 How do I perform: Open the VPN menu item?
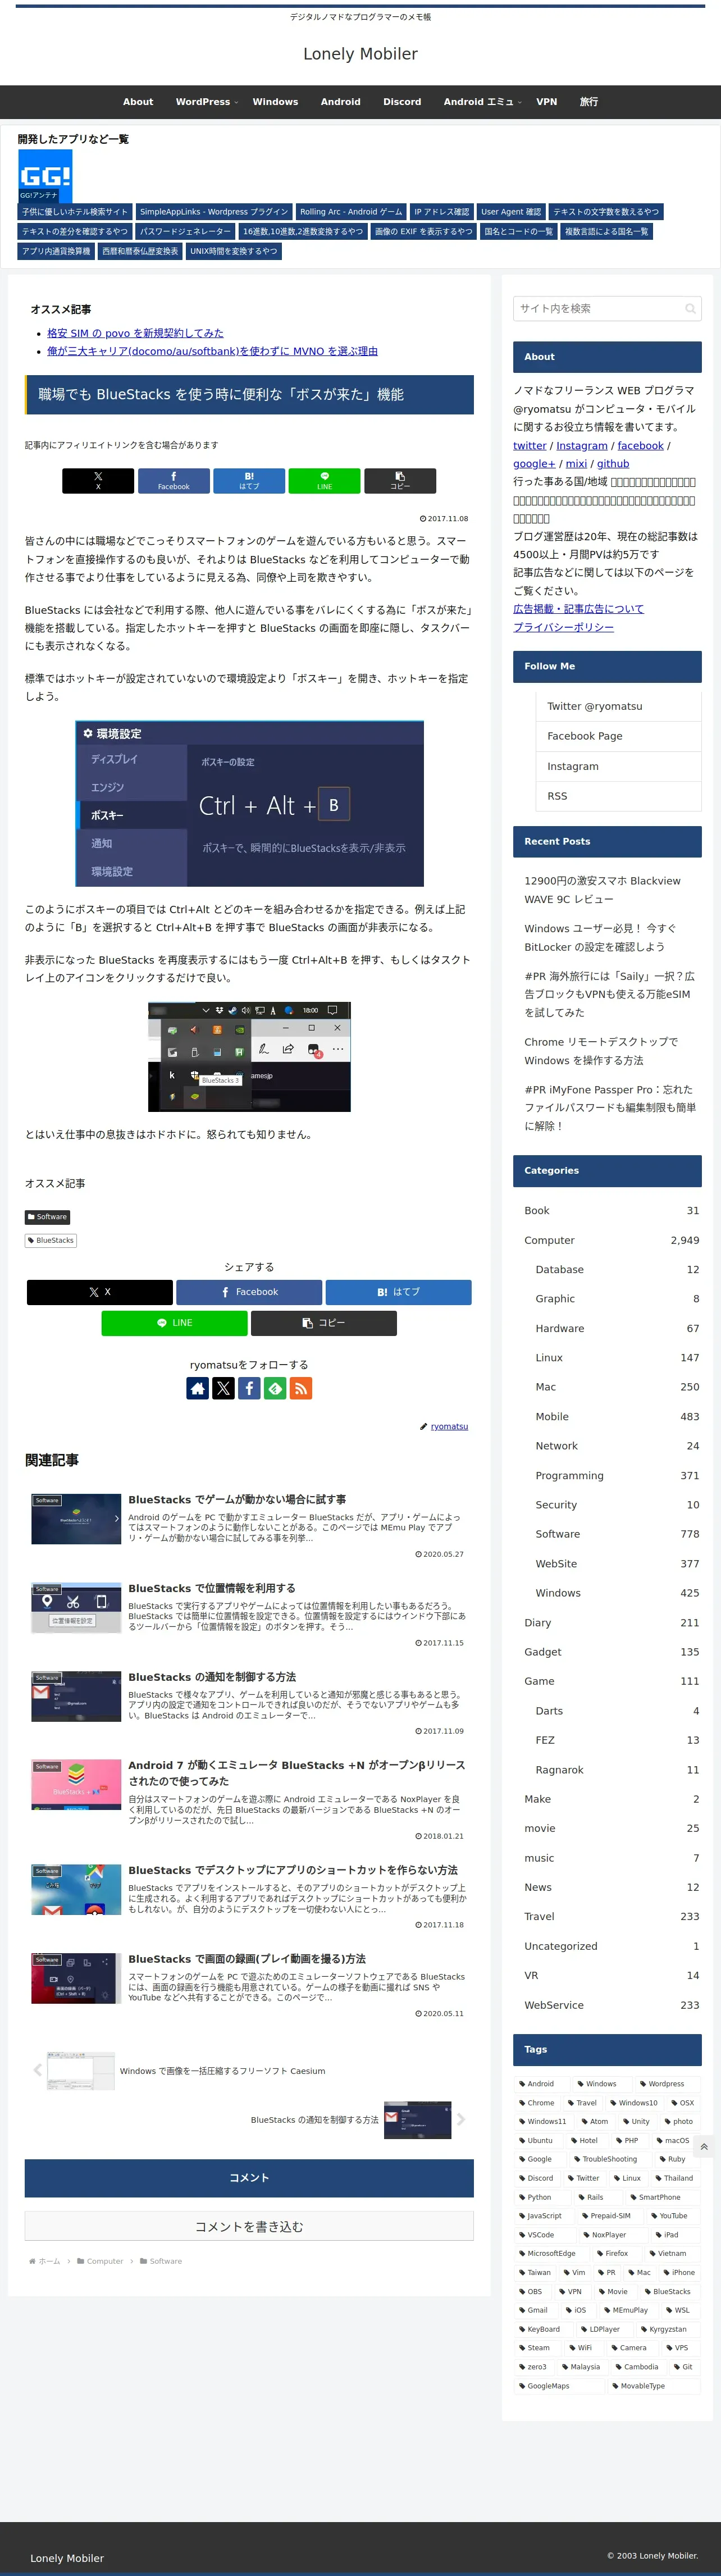[x=546, y=102]
